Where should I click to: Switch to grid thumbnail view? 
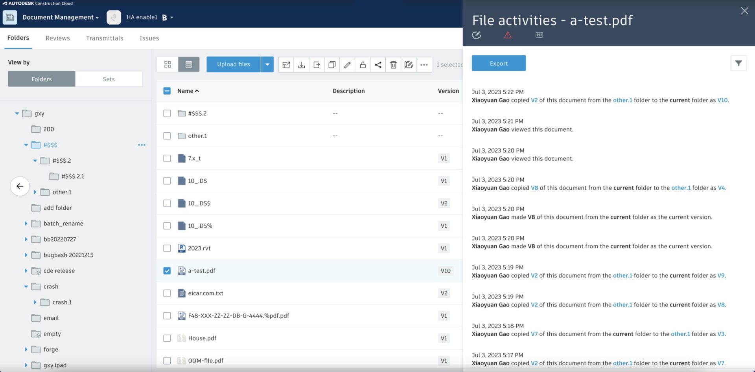click(x=168, y=64)
